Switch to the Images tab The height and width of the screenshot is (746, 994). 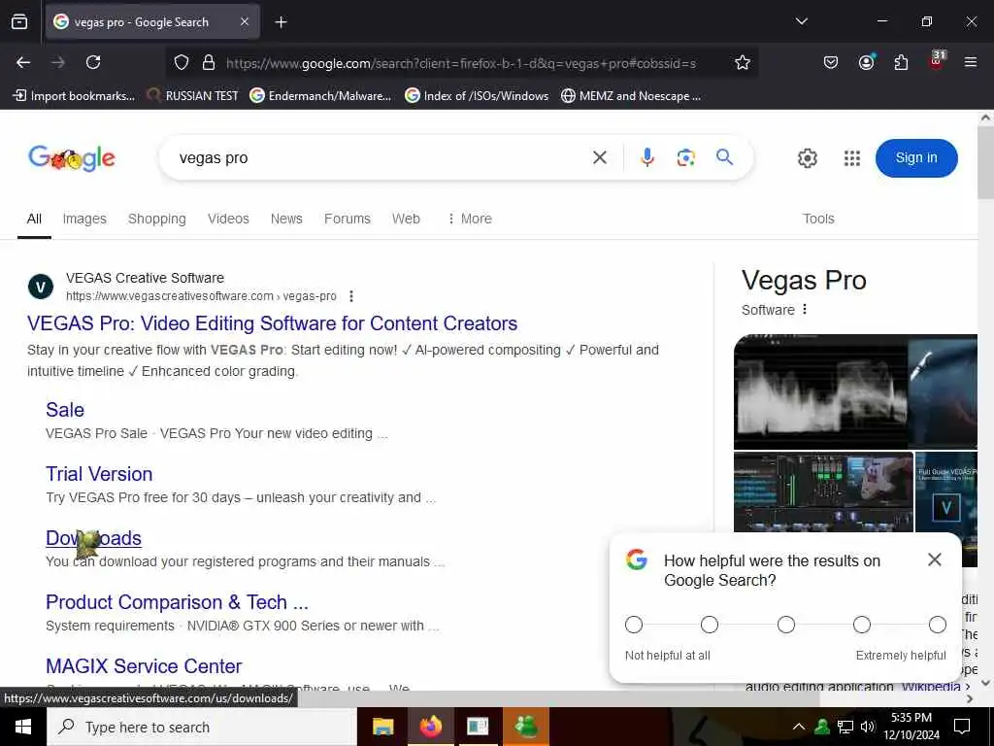coord(84,219)
